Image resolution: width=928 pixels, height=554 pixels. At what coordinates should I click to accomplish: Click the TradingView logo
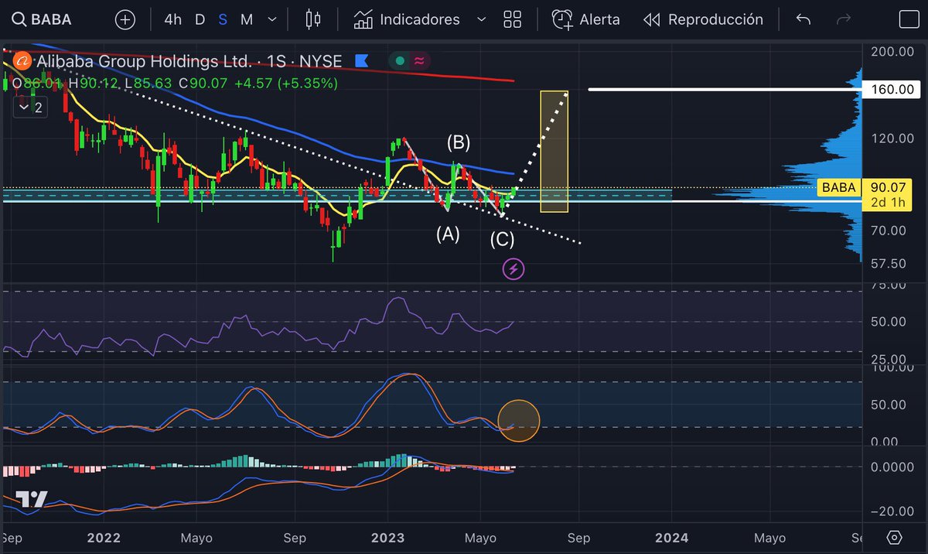[32, 501]
